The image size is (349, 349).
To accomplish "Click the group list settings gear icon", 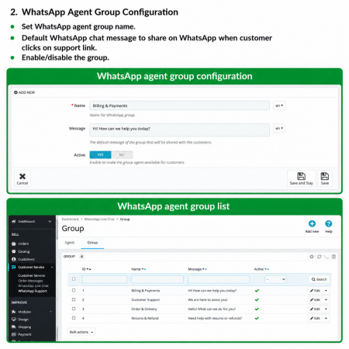I will click(312, 257).
